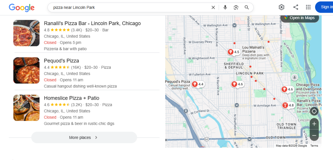Viewport: 333px width, 160px height.
Task: Open the Pequod's Pizza listing
Action: [61, 61]
